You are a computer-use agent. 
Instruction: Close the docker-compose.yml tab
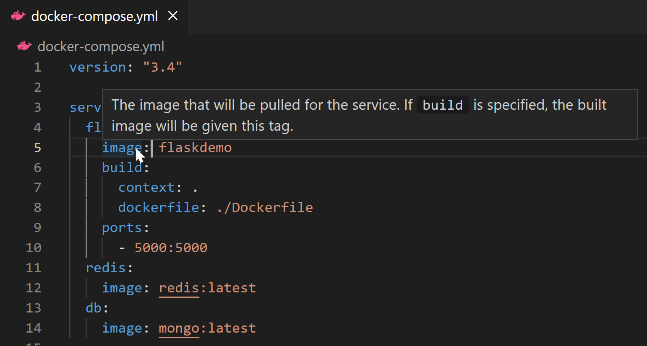tap(172, 16)
